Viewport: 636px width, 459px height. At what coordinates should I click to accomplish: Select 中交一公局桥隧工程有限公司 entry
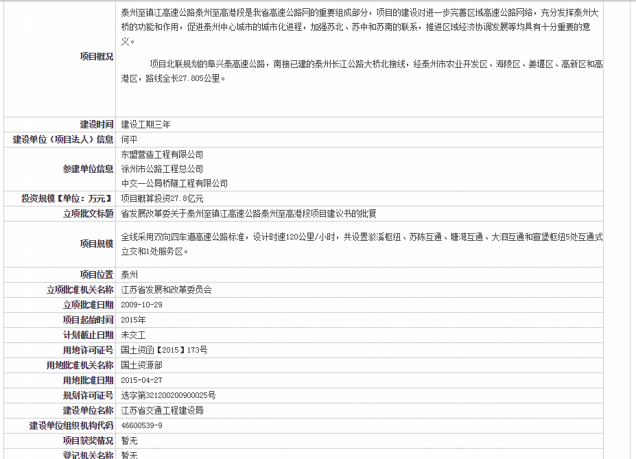click(x=174, y=183)
